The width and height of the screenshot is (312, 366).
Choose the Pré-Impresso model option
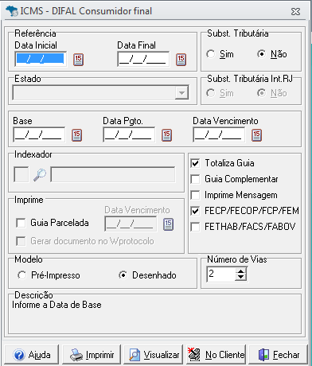coord(21,275)
